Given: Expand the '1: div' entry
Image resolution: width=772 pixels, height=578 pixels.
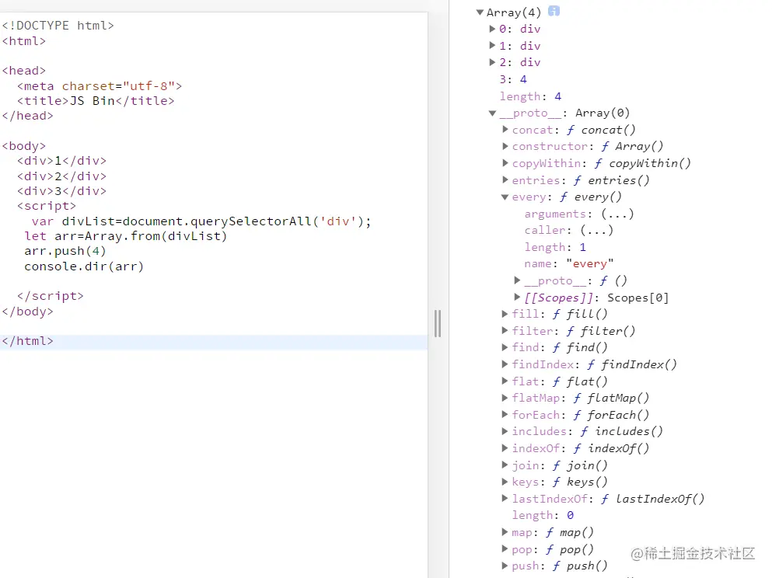Looking at the screenshot, I should coord(492,46).
